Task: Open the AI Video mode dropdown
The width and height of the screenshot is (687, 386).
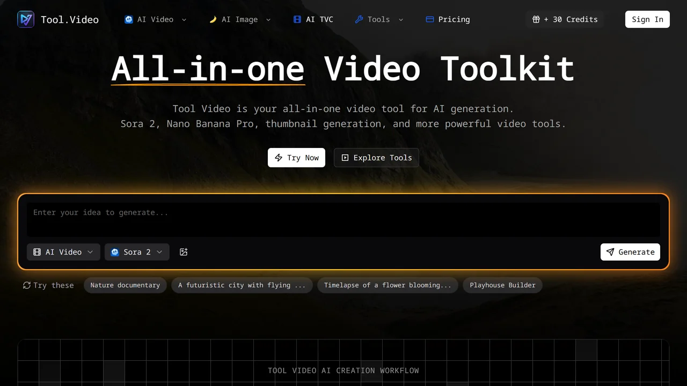Action: [x=63, y=252]
